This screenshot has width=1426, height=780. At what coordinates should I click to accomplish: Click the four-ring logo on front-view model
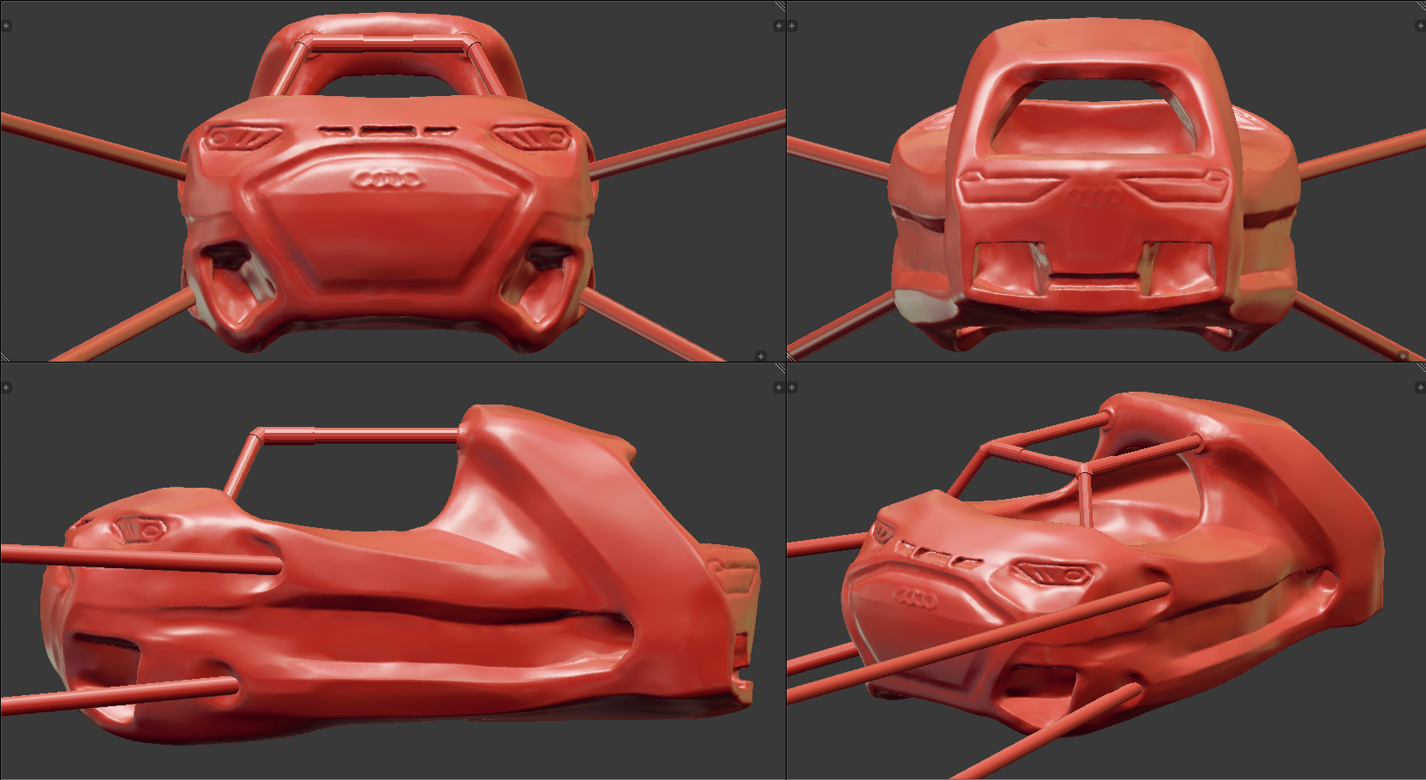(x=387, y=179)
